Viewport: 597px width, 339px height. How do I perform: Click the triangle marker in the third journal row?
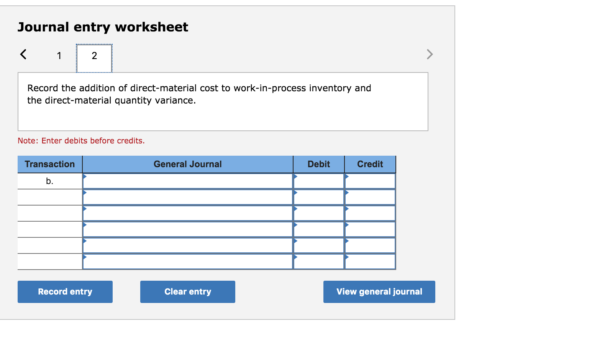(x=85, y=209)
